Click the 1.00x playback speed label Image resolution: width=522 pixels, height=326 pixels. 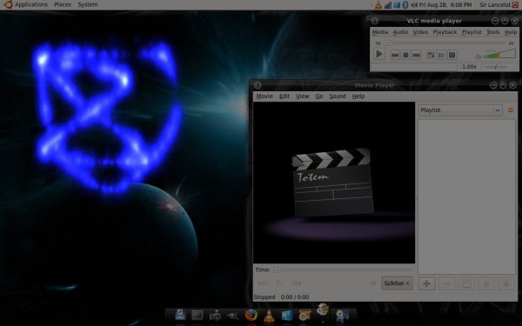pyautogui.click(x=469, y=67)
